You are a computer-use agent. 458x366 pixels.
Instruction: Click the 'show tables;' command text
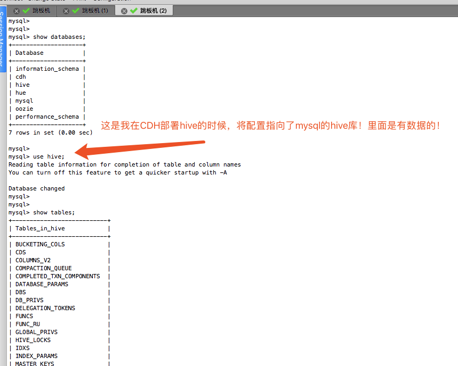pyautogui.click(x=54, y=212)
